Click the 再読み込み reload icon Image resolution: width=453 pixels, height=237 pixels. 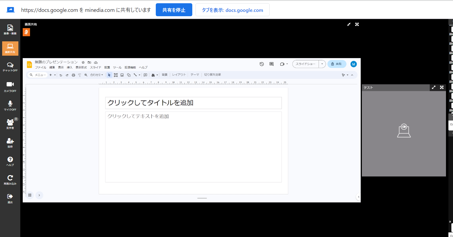[x=10, y=179]
